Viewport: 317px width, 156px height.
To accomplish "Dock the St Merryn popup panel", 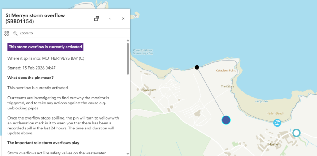I will point(97,19).
